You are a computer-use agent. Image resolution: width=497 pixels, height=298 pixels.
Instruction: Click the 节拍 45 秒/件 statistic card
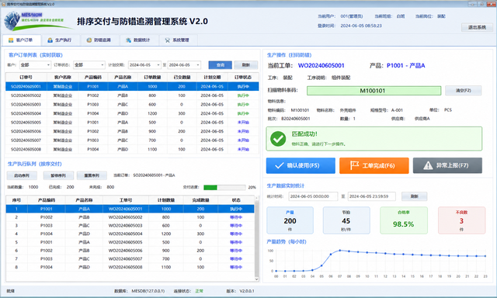tap(346, 220)
